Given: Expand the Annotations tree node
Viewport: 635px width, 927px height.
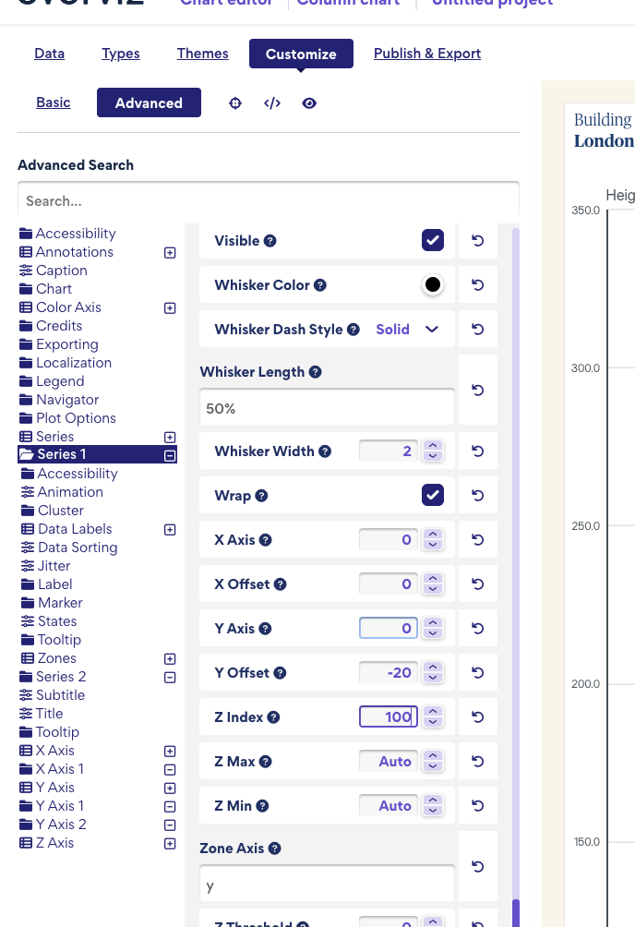Looking at the screenshot, I should coord(170,253).
